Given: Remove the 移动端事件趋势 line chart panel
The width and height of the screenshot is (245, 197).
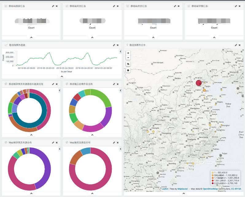Looking at the screenshot, I should pos(118,45).
